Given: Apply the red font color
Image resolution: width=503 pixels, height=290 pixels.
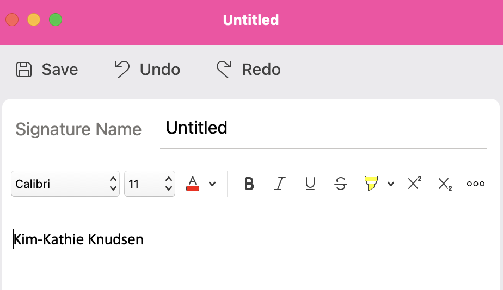Looking at the screenshot, I should (193, 184).
